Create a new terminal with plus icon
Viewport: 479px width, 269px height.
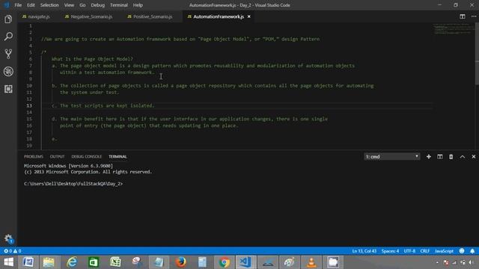click(429, 156)
